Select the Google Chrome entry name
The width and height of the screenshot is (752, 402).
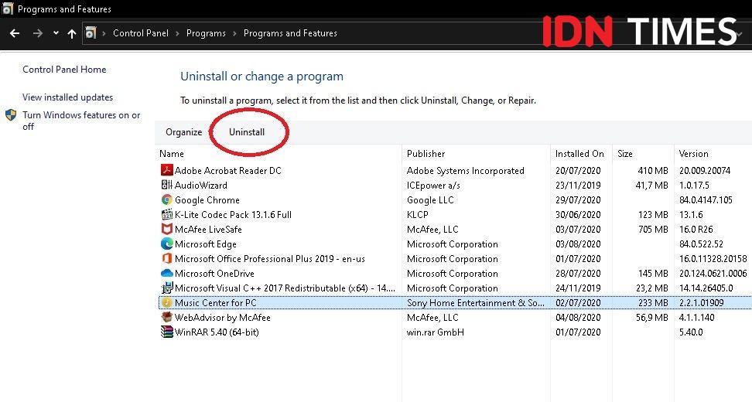(x=207, y=200)
